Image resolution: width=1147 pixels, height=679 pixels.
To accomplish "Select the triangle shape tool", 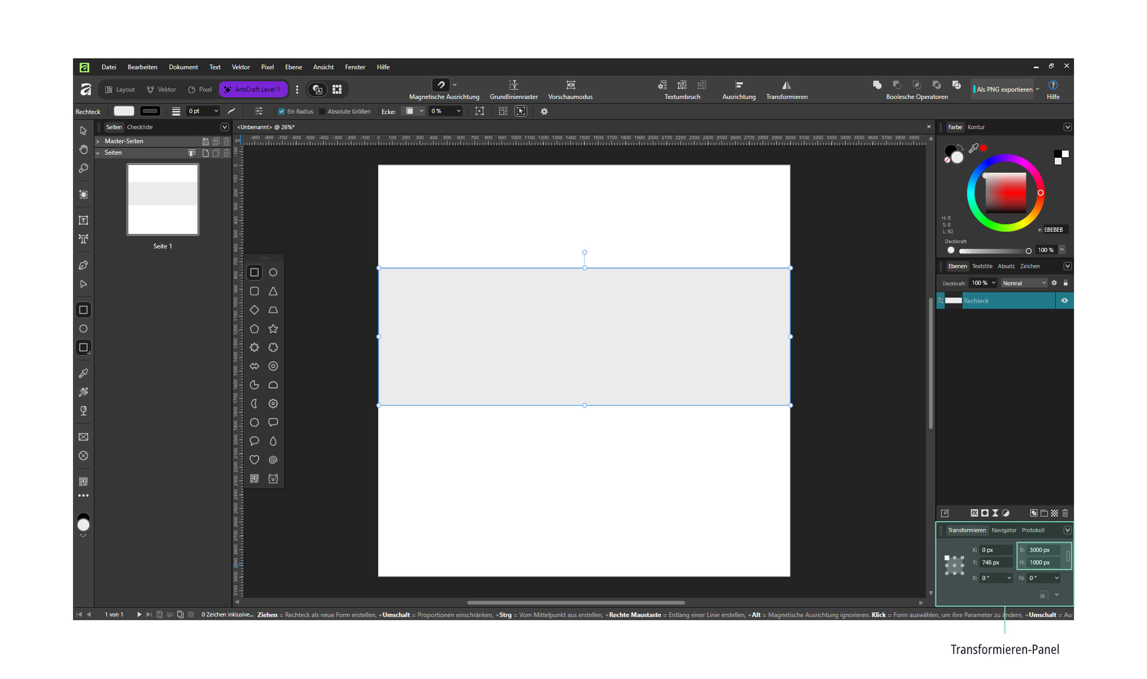I will click(x=273, y=291).
